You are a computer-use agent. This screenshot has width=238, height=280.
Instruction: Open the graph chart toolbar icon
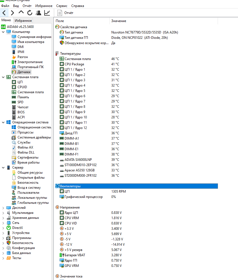47,13
